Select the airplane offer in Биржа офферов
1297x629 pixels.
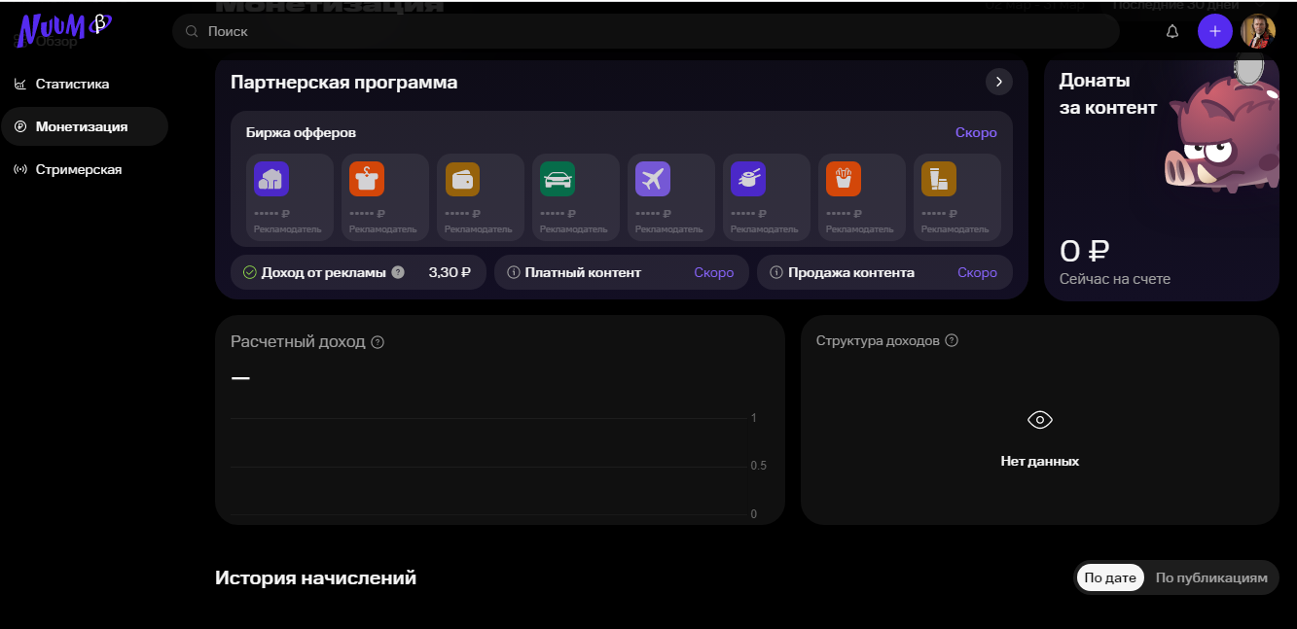[x=653, y=178]
